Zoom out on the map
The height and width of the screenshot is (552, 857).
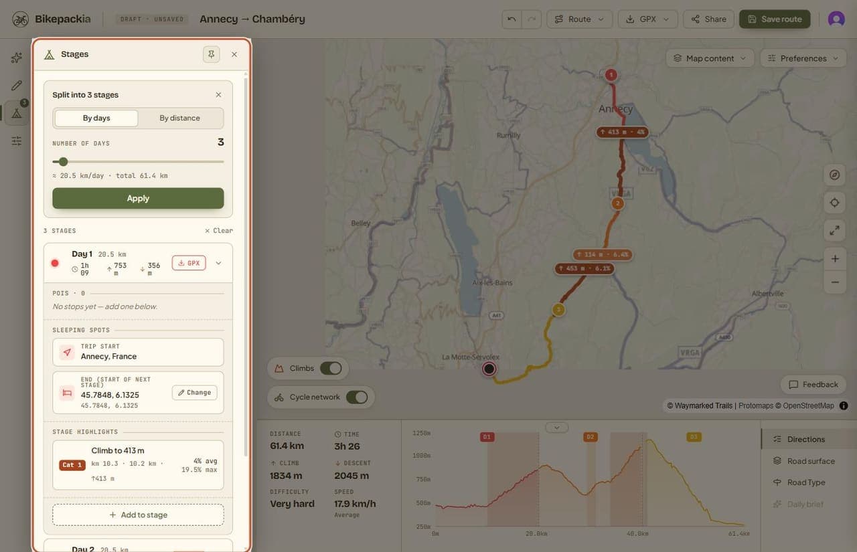835,282
